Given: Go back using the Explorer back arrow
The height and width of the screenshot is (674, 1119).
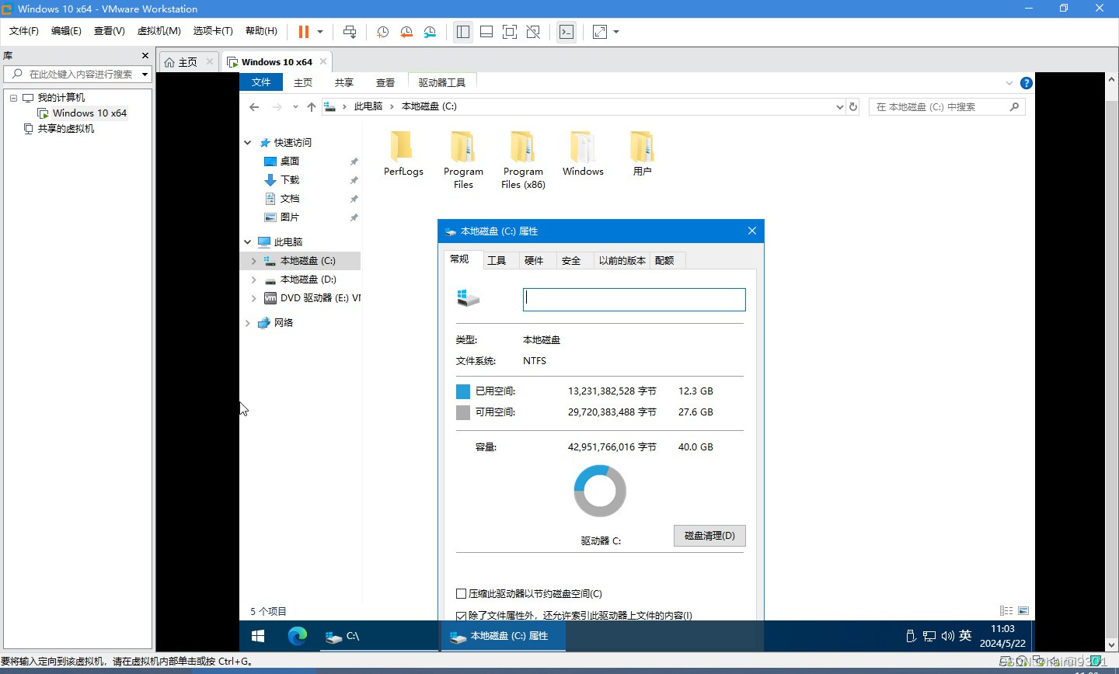Looking at the screenshot, I should pos(254,107).
